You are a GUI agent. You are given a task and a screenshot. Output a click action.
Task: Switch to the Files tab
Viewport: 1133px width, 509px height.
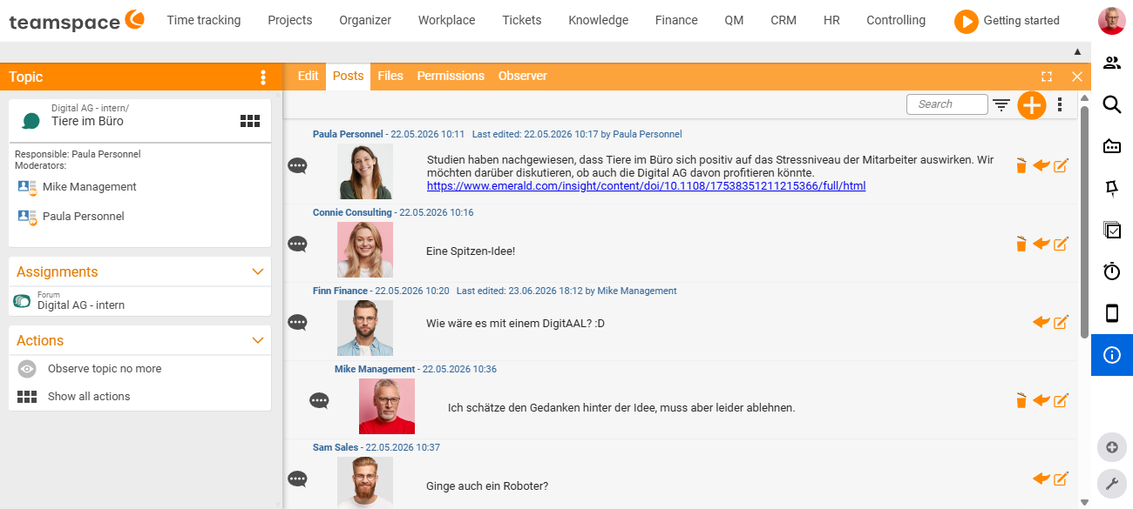tap(390, 76)
